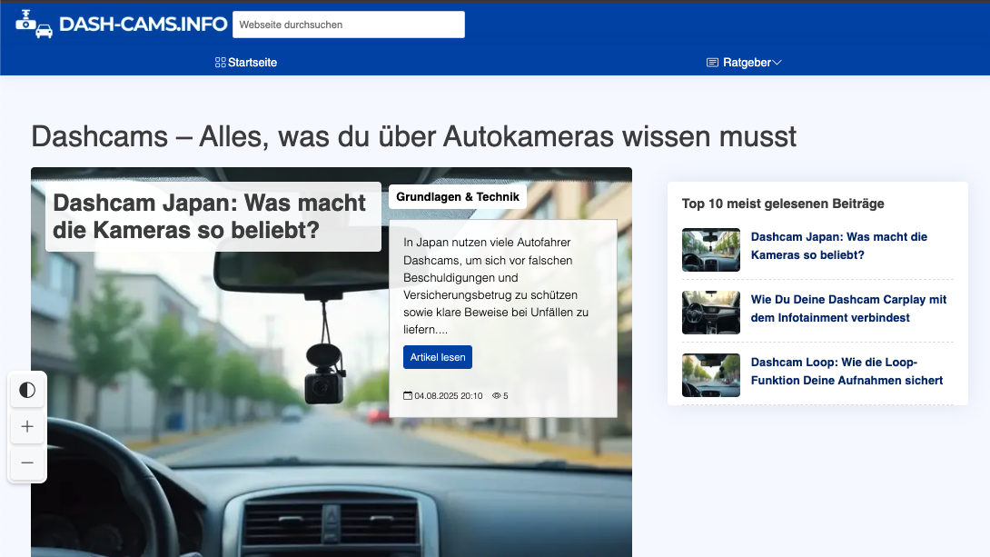990x557 pixels.
Task: Expand the Ratgeber dropdown menu
Action: tap(744, 62)
